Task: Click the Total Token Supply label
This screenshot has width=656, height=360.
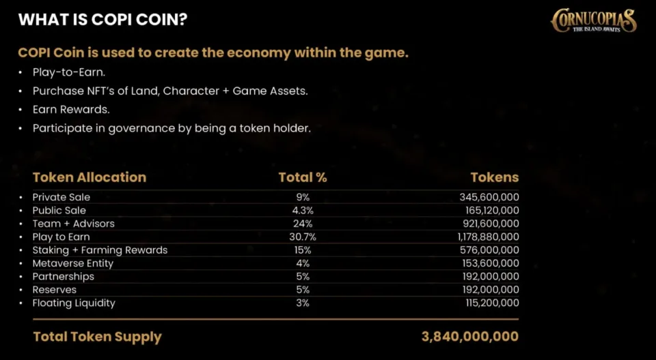Action: click(97, 337)
